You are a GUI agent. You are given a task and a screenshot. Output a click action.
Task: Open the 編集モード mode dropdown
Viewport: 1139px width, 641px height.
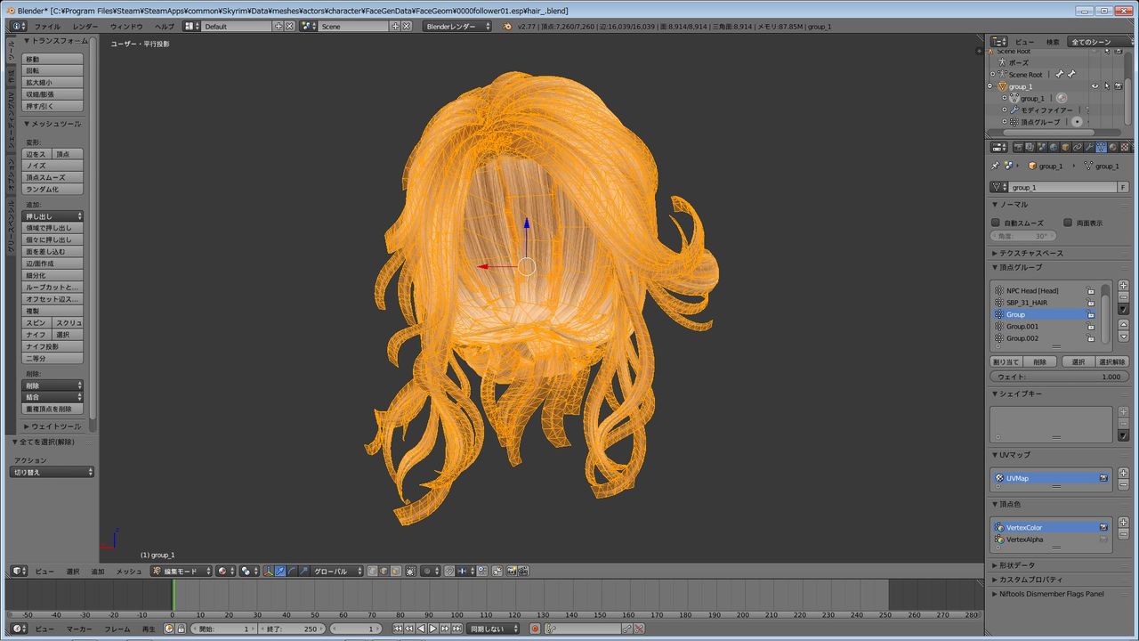click(x=182, y=571)
